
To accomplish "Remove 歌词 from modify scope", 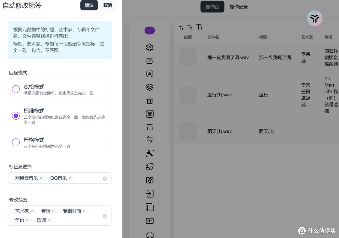I will pos(49,220).
